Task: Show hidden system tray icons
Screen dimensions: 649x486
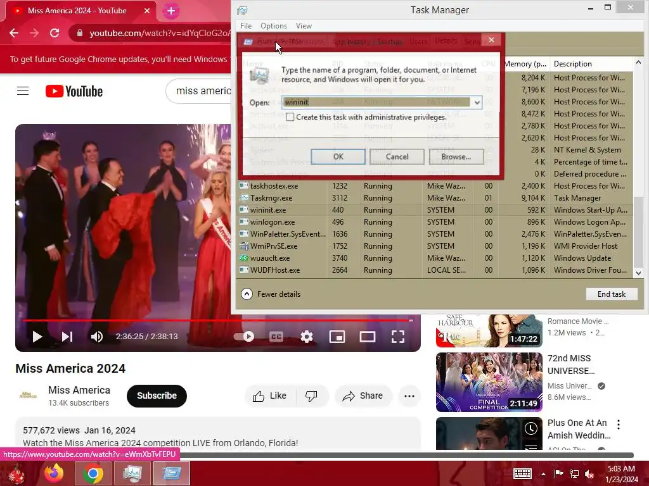Action: coord(543,474)
